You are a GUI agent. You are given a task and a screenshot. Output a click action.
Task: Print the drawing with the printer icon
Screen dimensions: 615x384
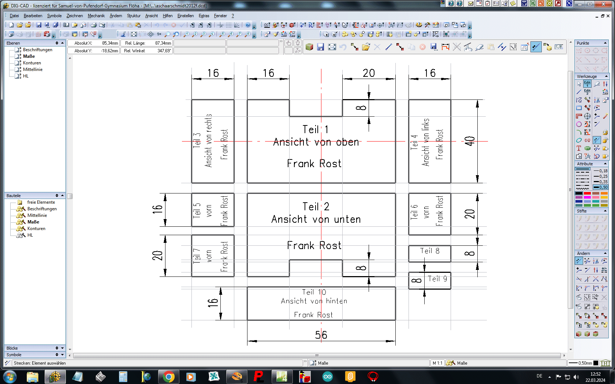click(94, 25)
